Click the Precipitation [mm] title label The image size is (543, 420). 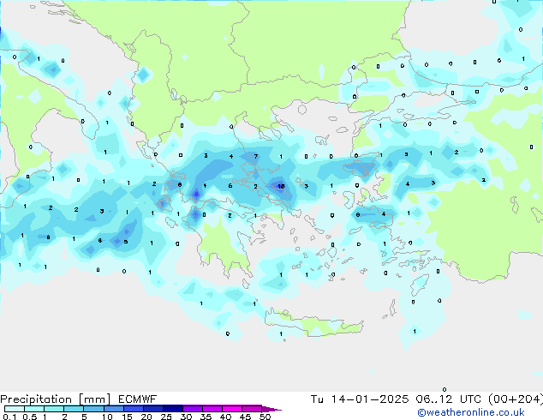click(x=45, y=399)
